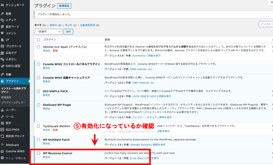Collapse menu via メニューを閉じる arrow icon
This screenshot has width=273, height=165.
2,158
